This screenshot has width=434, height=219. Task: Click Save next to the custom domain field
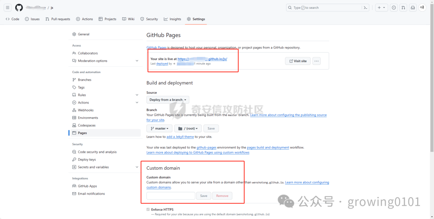(x=204, y=196)
